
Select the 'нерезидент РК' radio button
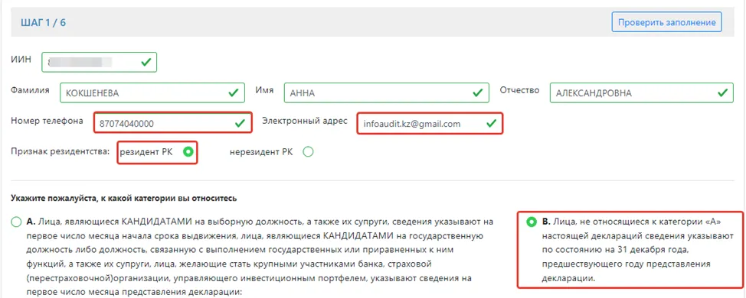(x=308, y=152)
